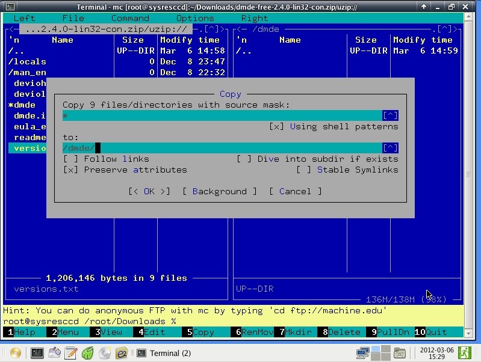Open right panel history [^] dropdown
This screenshot has height=362, width=481.
tap(444, 29)
